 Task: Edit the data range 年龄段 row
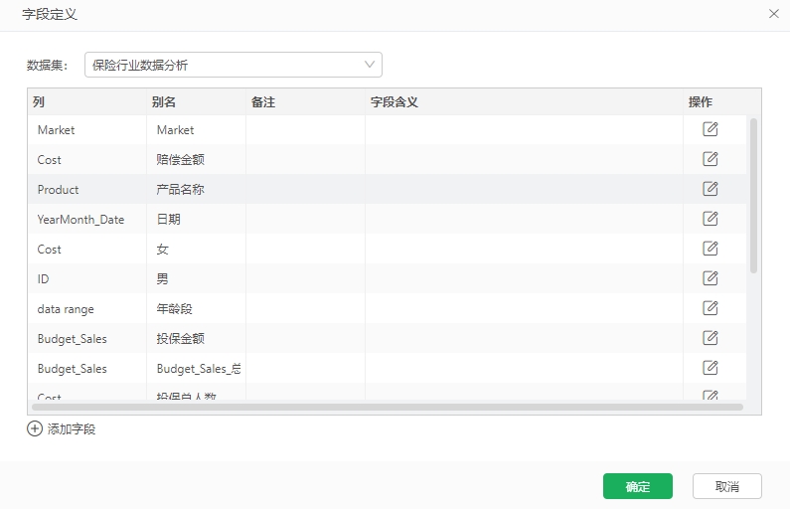(710, 308)
